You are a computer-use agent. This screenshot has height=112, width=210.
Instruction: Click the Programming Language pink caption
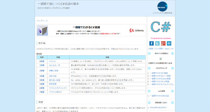[x=161, y=38]
